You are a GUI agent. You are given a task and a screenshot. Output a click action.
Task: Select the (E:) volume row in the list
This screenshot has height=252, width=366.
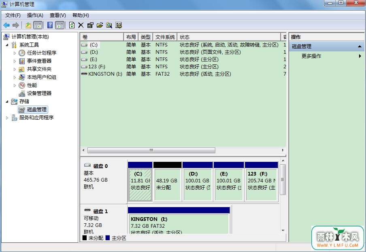(x=183, y=59)
